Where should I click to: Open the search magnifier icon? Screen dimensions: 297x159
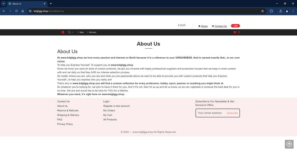pos(69,32)
